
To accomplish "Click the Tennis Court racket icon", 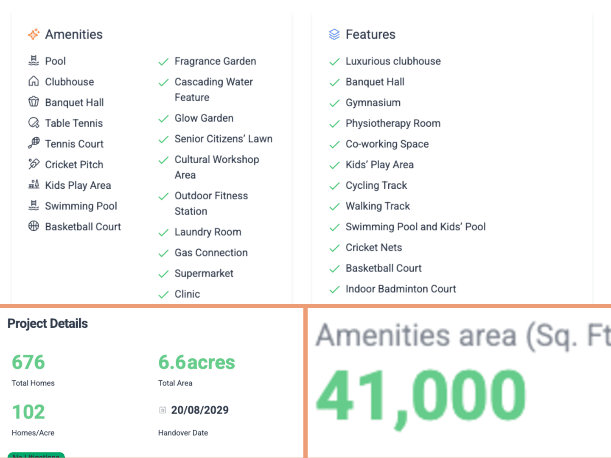I will (34, 143).
